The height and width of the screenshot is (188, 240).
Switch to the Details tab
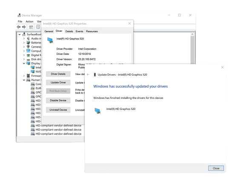[x=69, y=31]
